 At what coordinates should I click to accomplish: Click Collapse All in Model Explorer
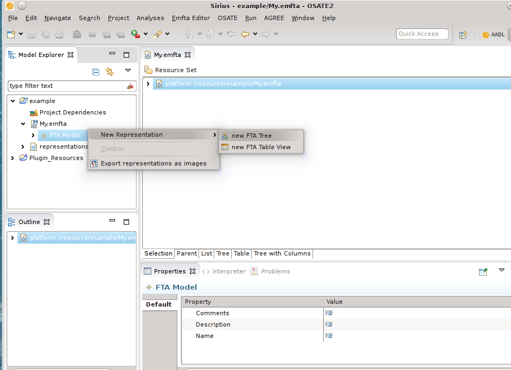point(96,72)
